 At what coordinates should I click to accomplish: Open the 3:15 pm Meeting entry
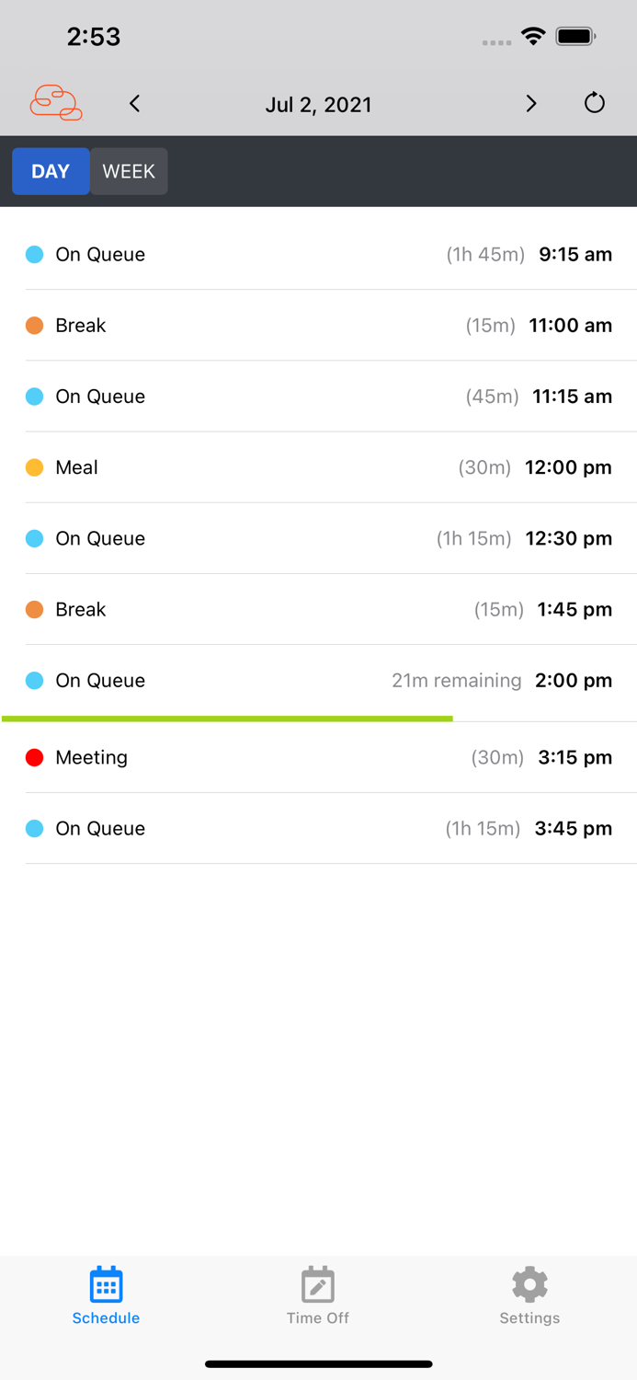pyautogui.click(x=318, y=757)
